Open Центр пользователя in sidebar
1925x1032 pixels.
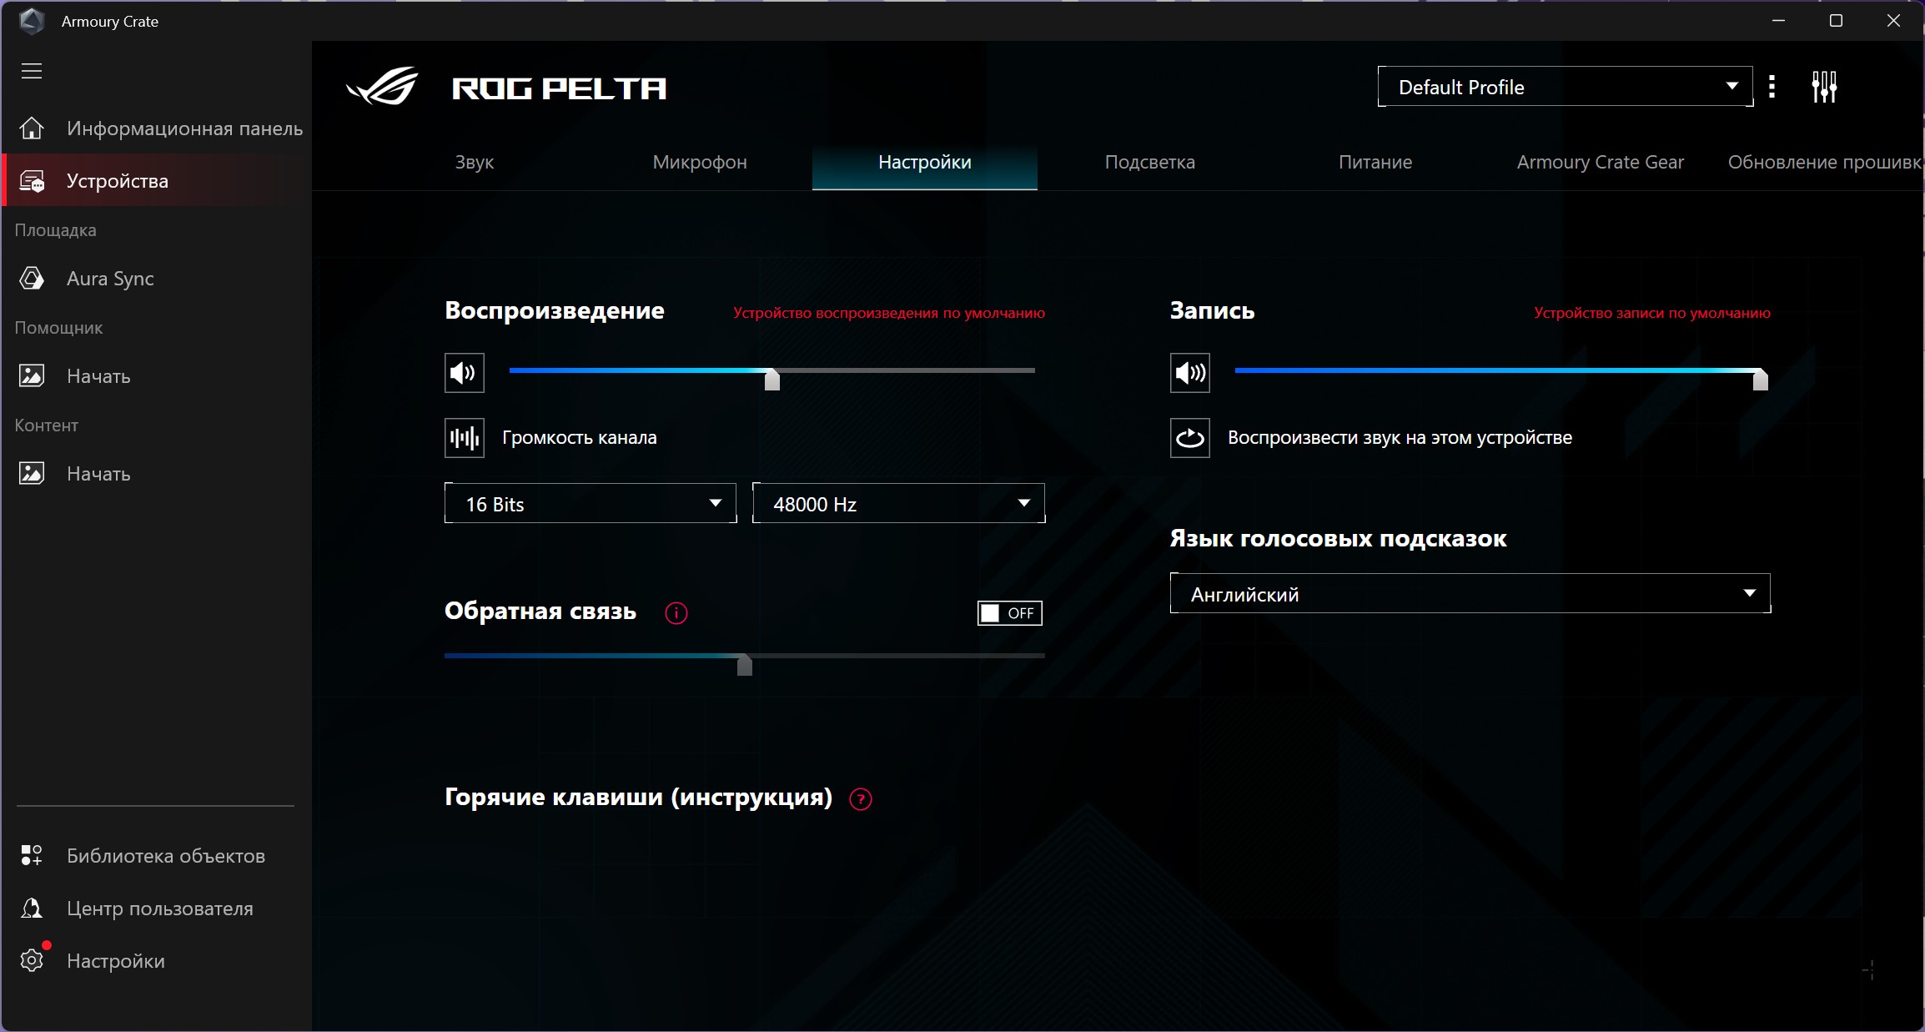point(157,908)
